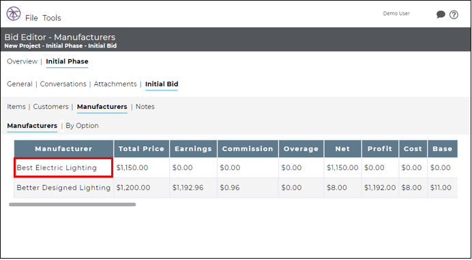Image resolution: width=472 pixels, height=260 pixels.
Task: Sort by the Net column header
Action: [342, 148]
